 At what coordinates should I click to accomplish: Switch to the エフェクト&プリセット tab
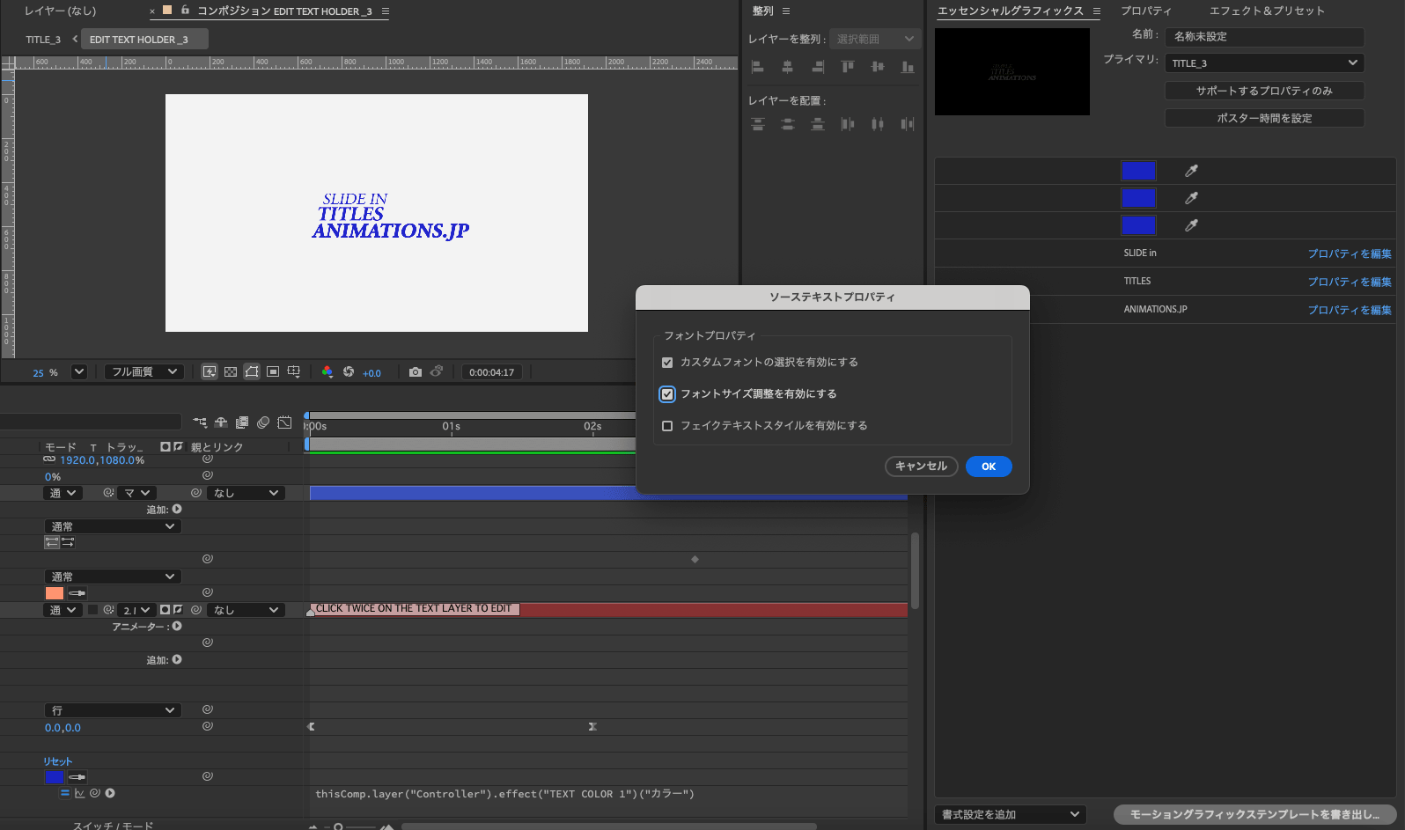point(1266,11)
